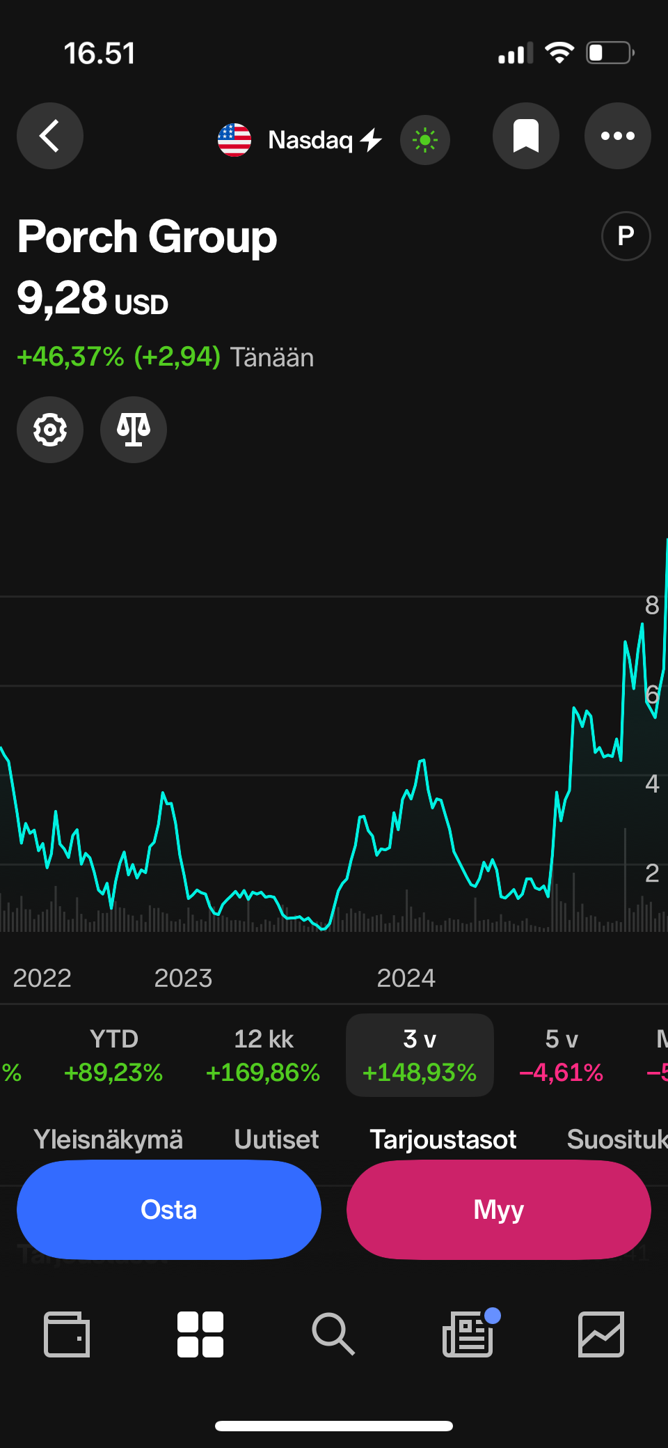Switch to the Suositukset tab

pyautogui.click(x=617, y=1139)
